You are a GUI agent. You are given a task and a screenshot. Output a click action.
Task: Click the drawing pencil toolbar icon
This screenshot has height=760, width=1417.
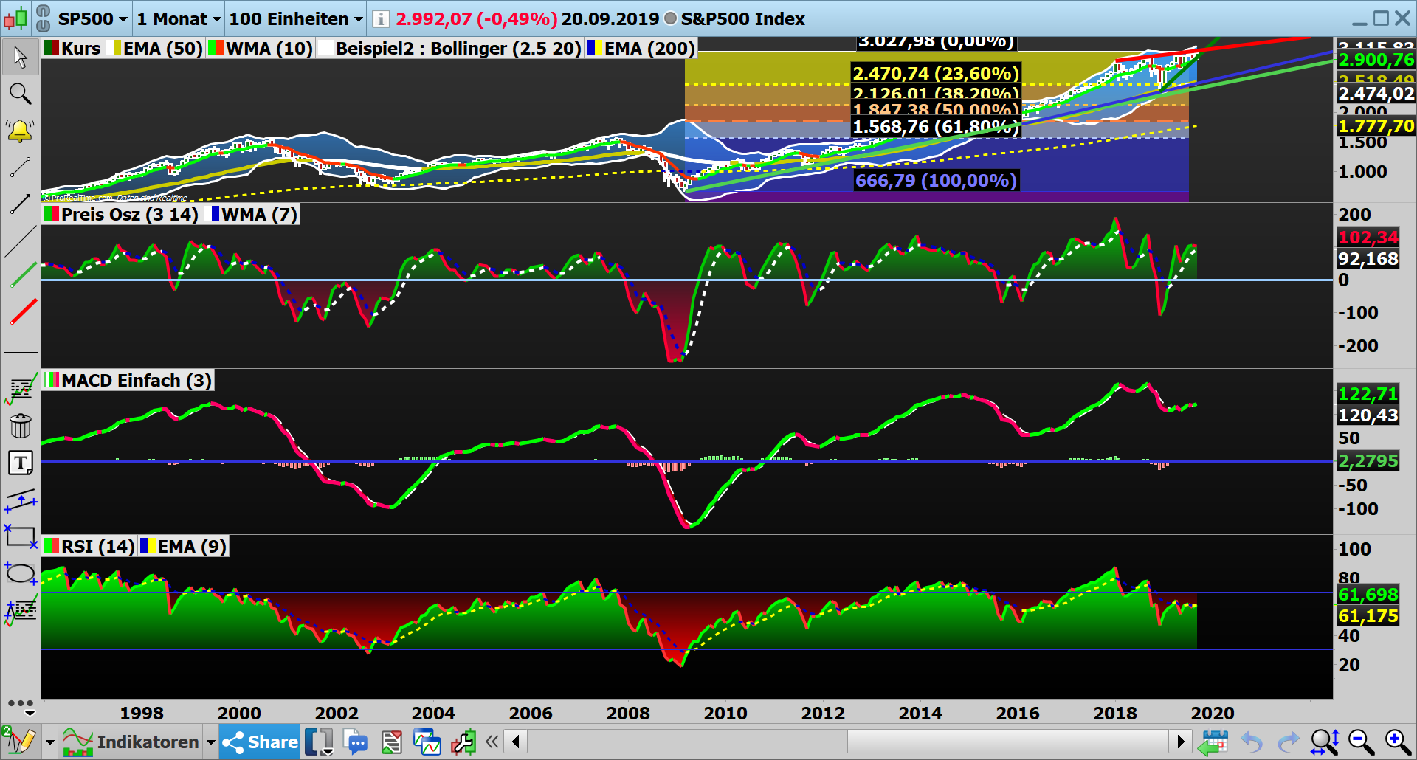21,742
